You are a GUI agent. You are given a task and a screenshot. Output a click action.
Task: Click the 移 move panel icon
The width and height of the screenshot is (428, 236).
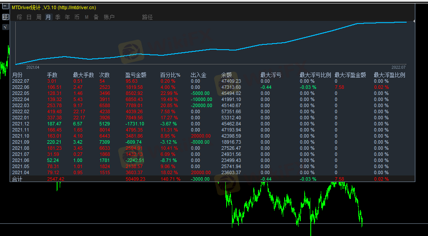(x=5, y=17)
